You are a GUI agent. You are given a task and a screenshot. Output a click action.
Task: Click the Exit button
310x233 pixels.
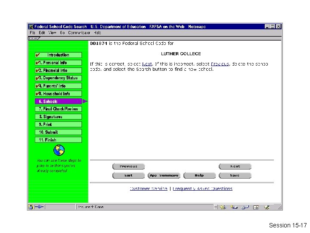pos(128,175)
